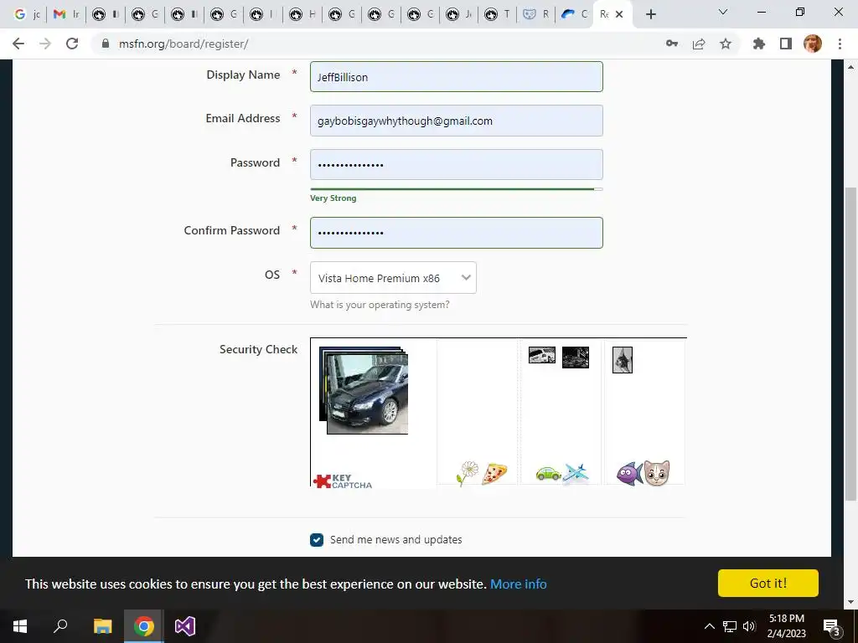The image size is (858, 643).
Task: Dismiss cookies with Got it!
Action: click(768, 583)
